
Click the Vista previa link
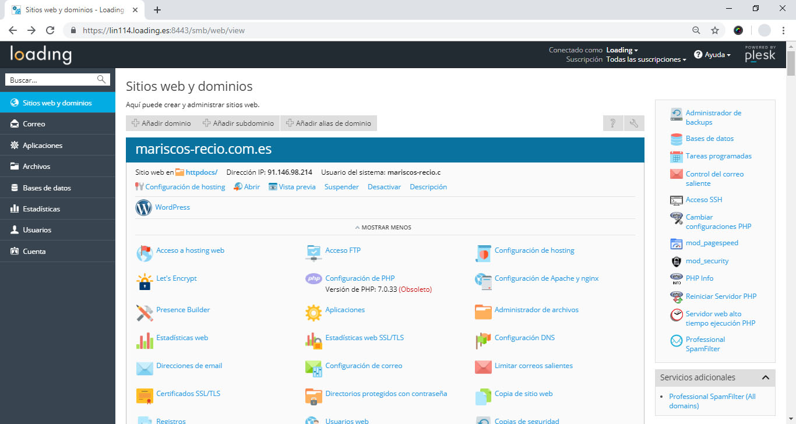[x=297, y=187]
